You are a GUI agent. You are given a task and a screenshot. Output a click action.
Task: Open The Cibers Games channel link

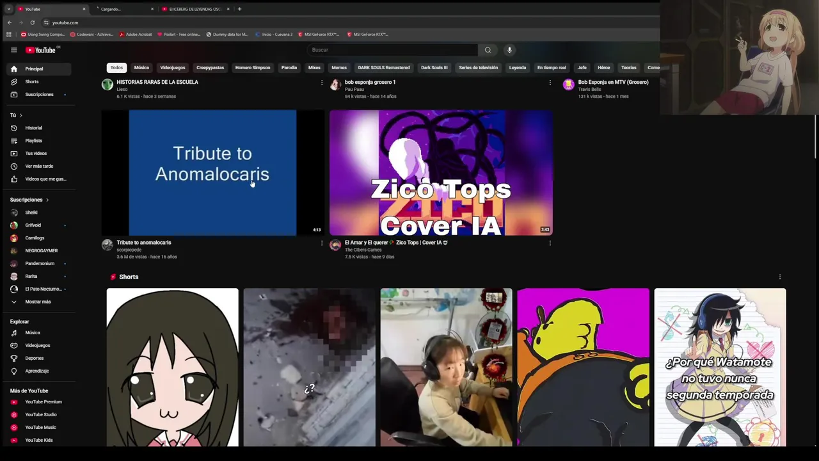click(363, 250)
